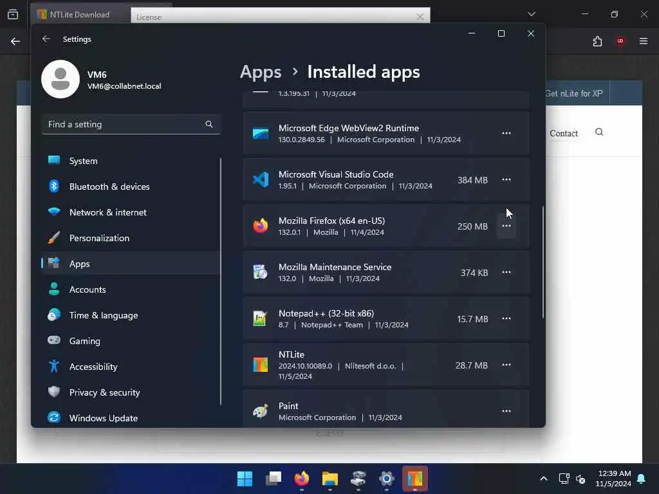Screen dimensions: 659x494
Task: Open Accessibility settings
Action: click(130, 366)
